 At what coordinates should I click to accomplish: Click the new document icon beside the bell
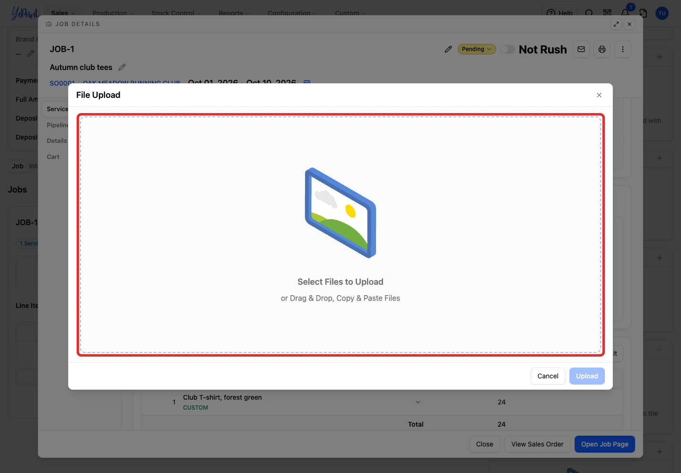643,13
